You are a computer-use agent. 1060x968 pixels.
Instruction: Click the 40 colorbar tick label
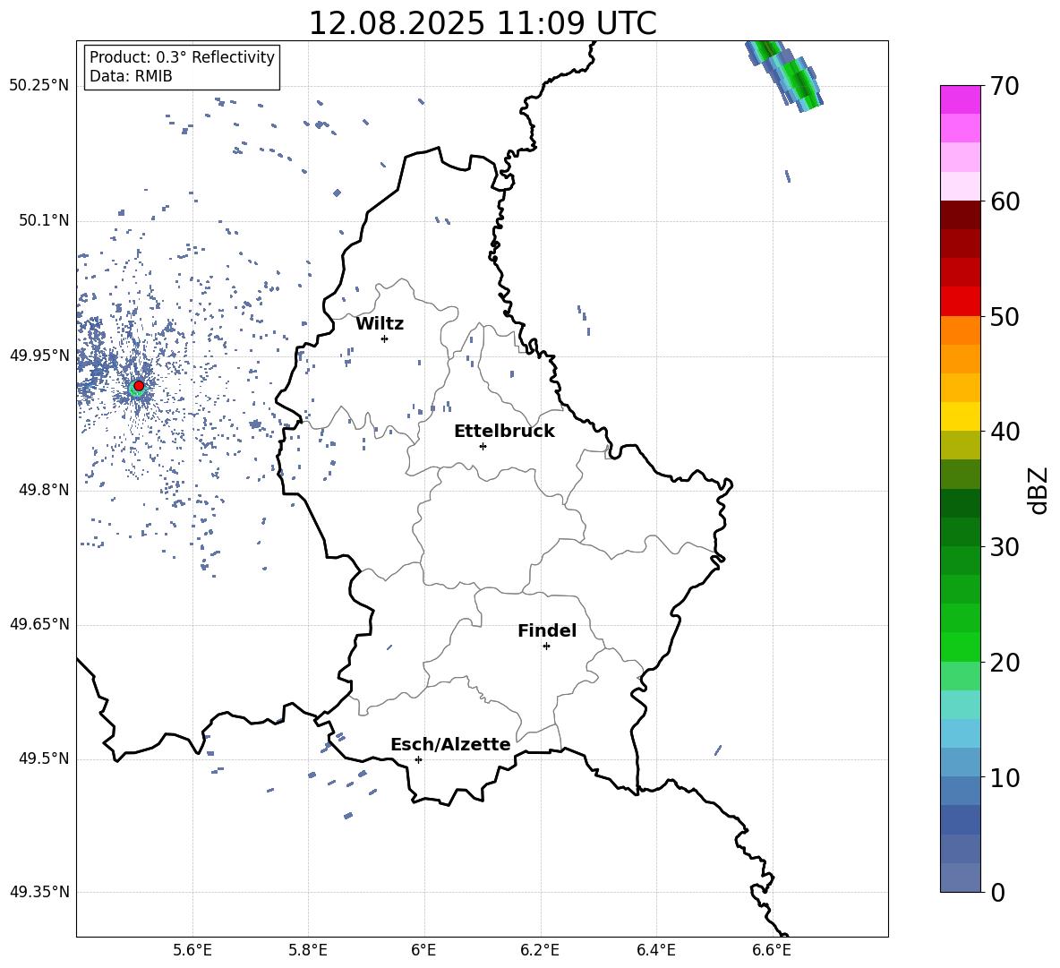[1005, 432]
